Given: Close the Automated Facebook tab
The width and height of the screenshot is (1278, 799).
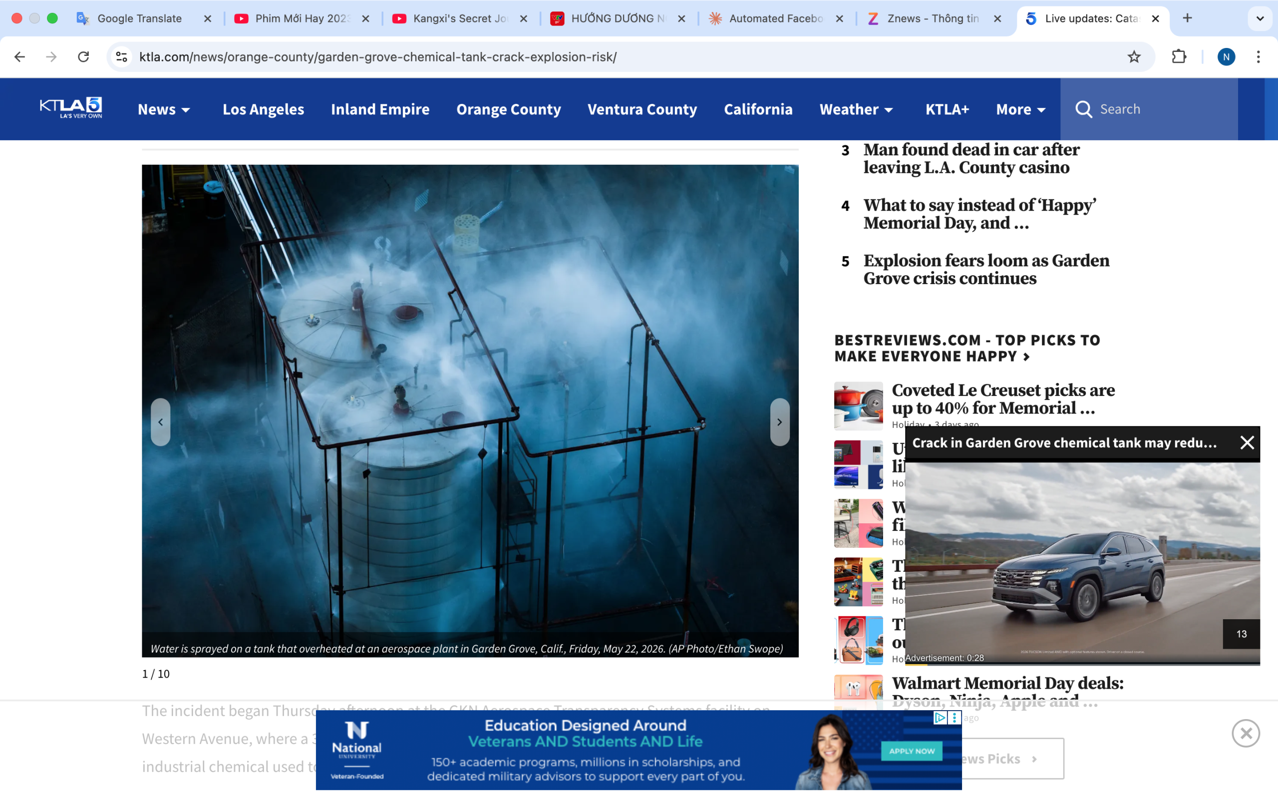Looking at the screenshot, I should (x=839, y=18).
